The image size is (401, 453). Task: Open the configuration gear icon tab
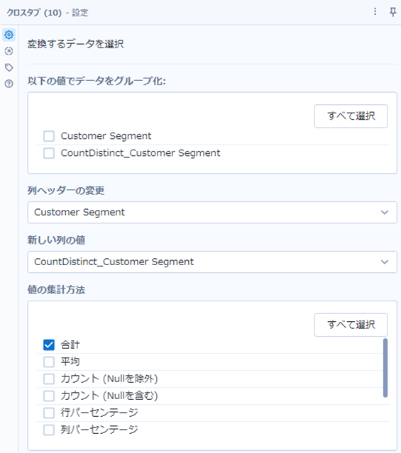click(x=9, y=35)
